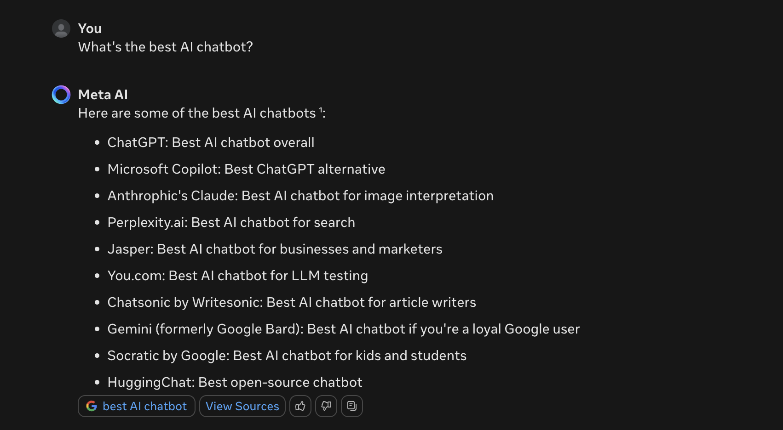The width and height of the screenshot is (783, 430).
Task: Open the 'best AI chatbot' Google search
Action: click(136, 406)
